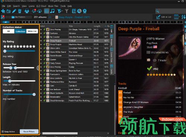Click the Edit in List button

(x=164, y=17)
